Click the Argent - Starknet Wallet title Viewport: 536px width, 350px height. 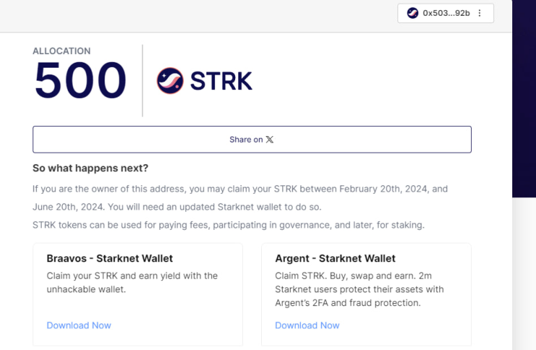tap(335, 259)
